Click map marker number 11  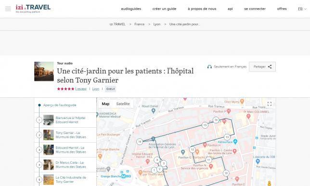(208, 159)
